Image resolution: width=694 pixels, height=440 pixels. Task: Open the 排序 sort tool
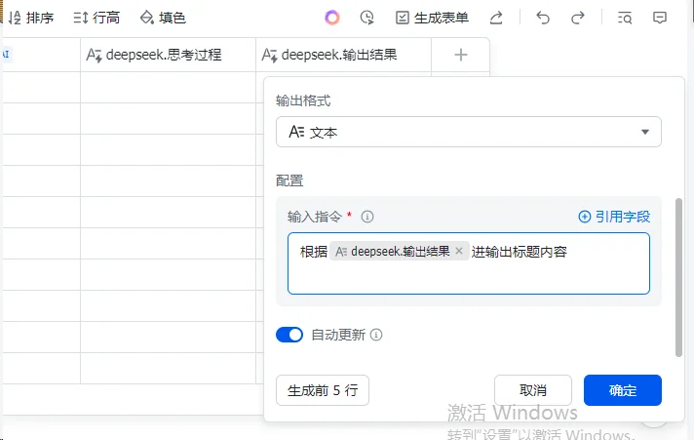pyautogui.click(x=31, y=18)
